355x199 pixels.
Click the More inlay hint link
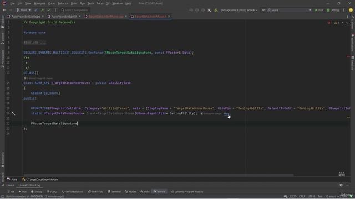pyautogui.click(x=226, y=114)
